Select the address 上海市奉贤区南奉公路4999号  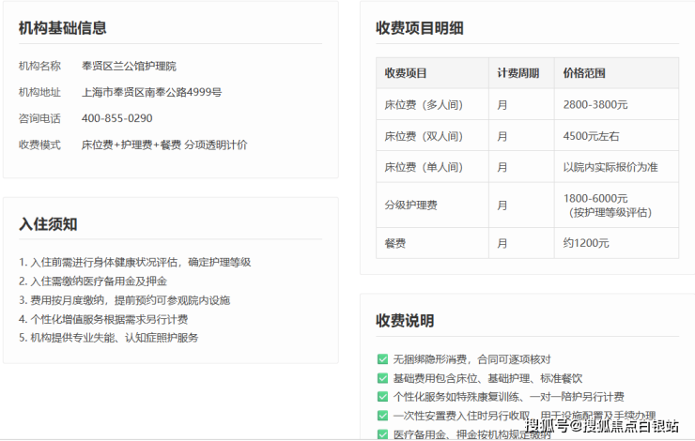tap(151, 92)
